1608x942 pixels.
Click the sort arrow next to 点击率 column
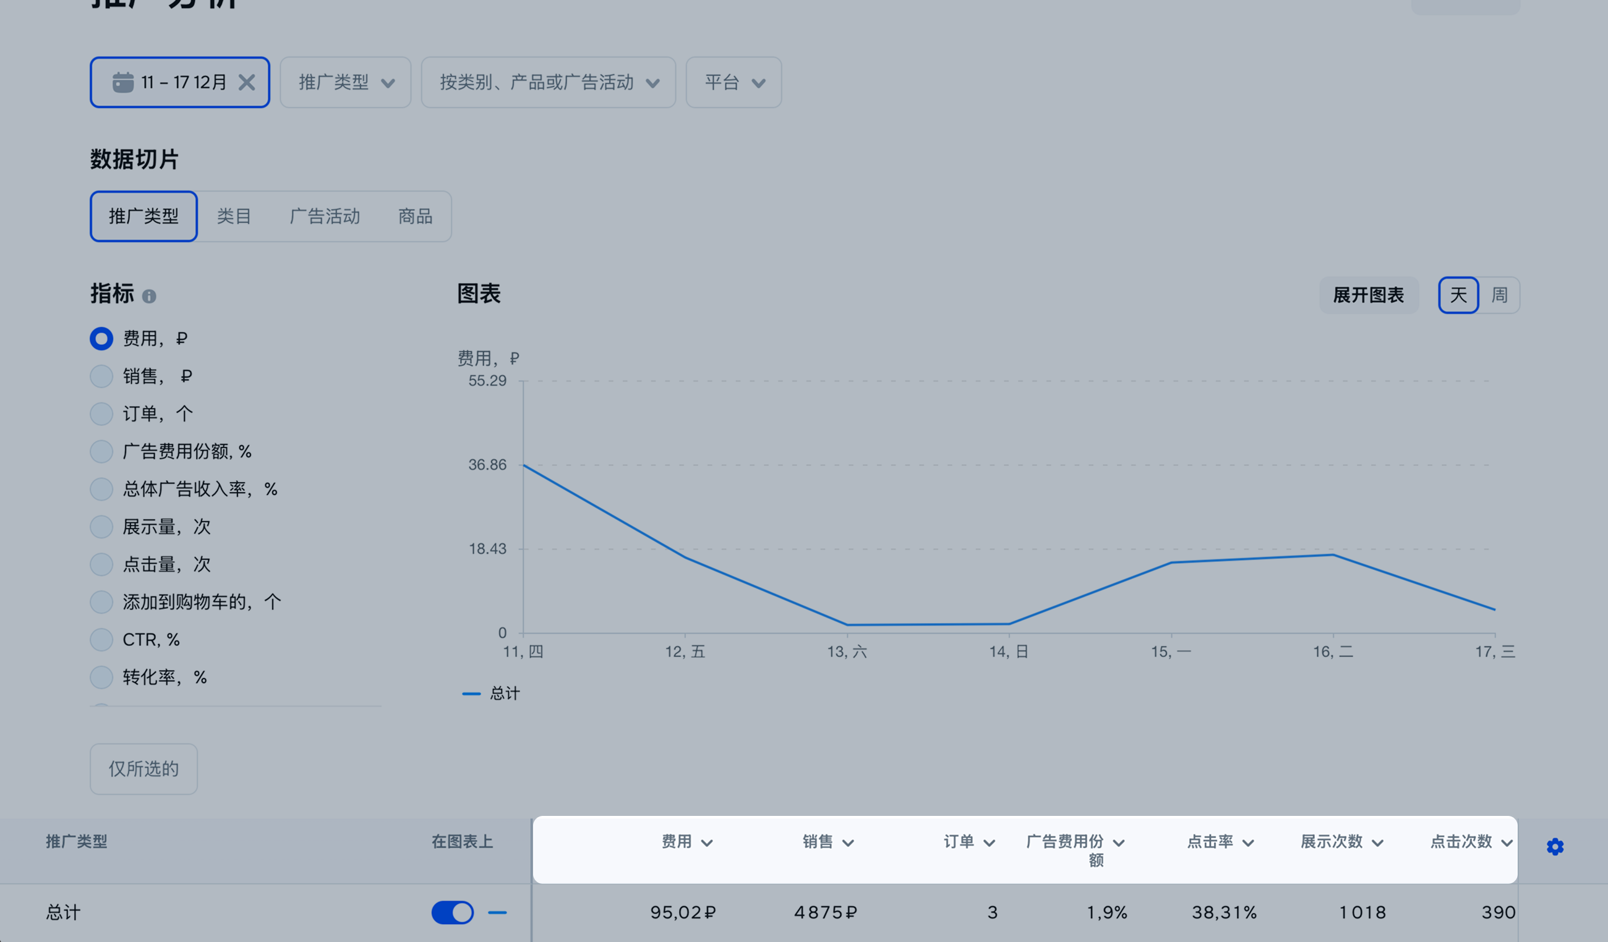point(1248,843)
